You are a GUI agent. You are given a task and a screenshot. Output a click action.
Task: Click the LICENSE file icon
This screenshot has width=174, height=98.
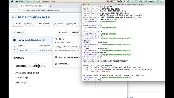15,46
